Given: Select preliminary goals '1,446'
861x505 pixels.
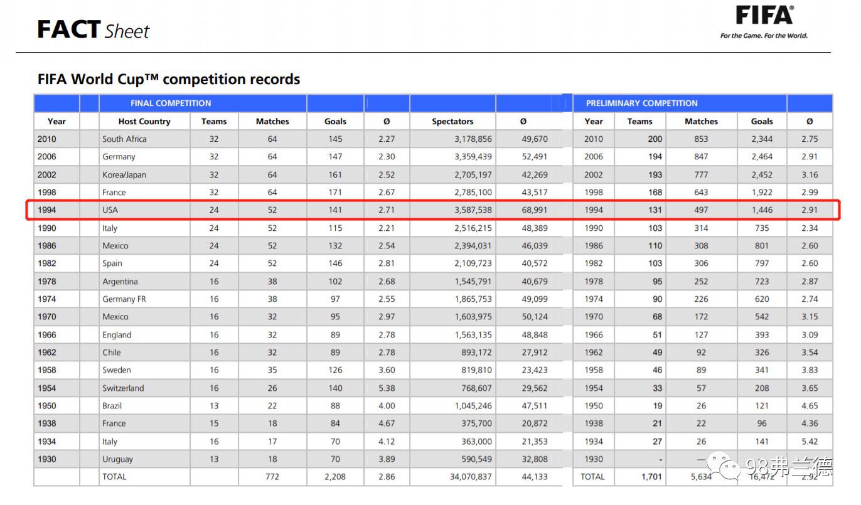Looking at the screenshot, I should 762,210.
